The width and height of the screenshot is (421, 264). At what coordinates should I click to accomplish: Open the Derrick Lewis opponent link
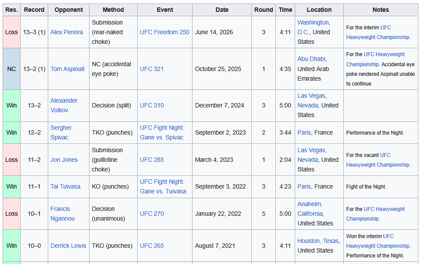pos(68,246)
